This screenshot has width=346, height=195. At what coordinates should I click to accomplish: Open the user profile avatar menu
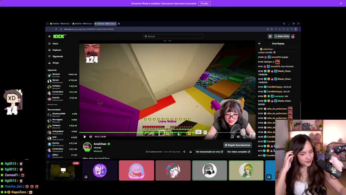[293, 36]
